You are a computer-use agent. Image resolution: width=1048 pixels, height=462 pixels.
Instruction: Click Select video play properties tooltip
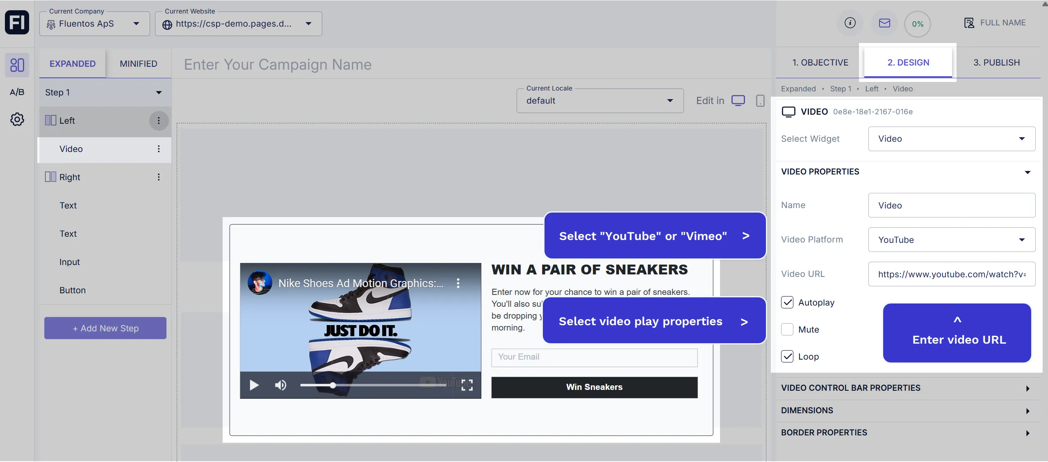654,321
